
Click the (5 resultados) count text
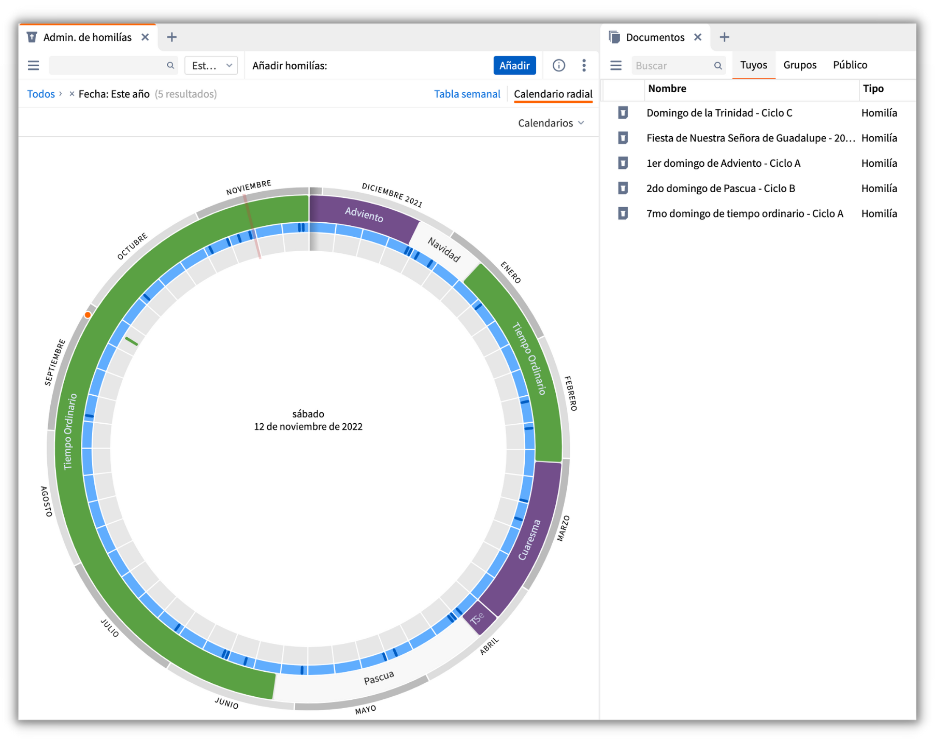[x=185, y=94]
